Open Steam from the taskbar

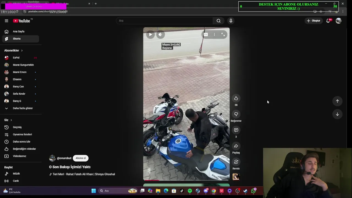[245, 191]
